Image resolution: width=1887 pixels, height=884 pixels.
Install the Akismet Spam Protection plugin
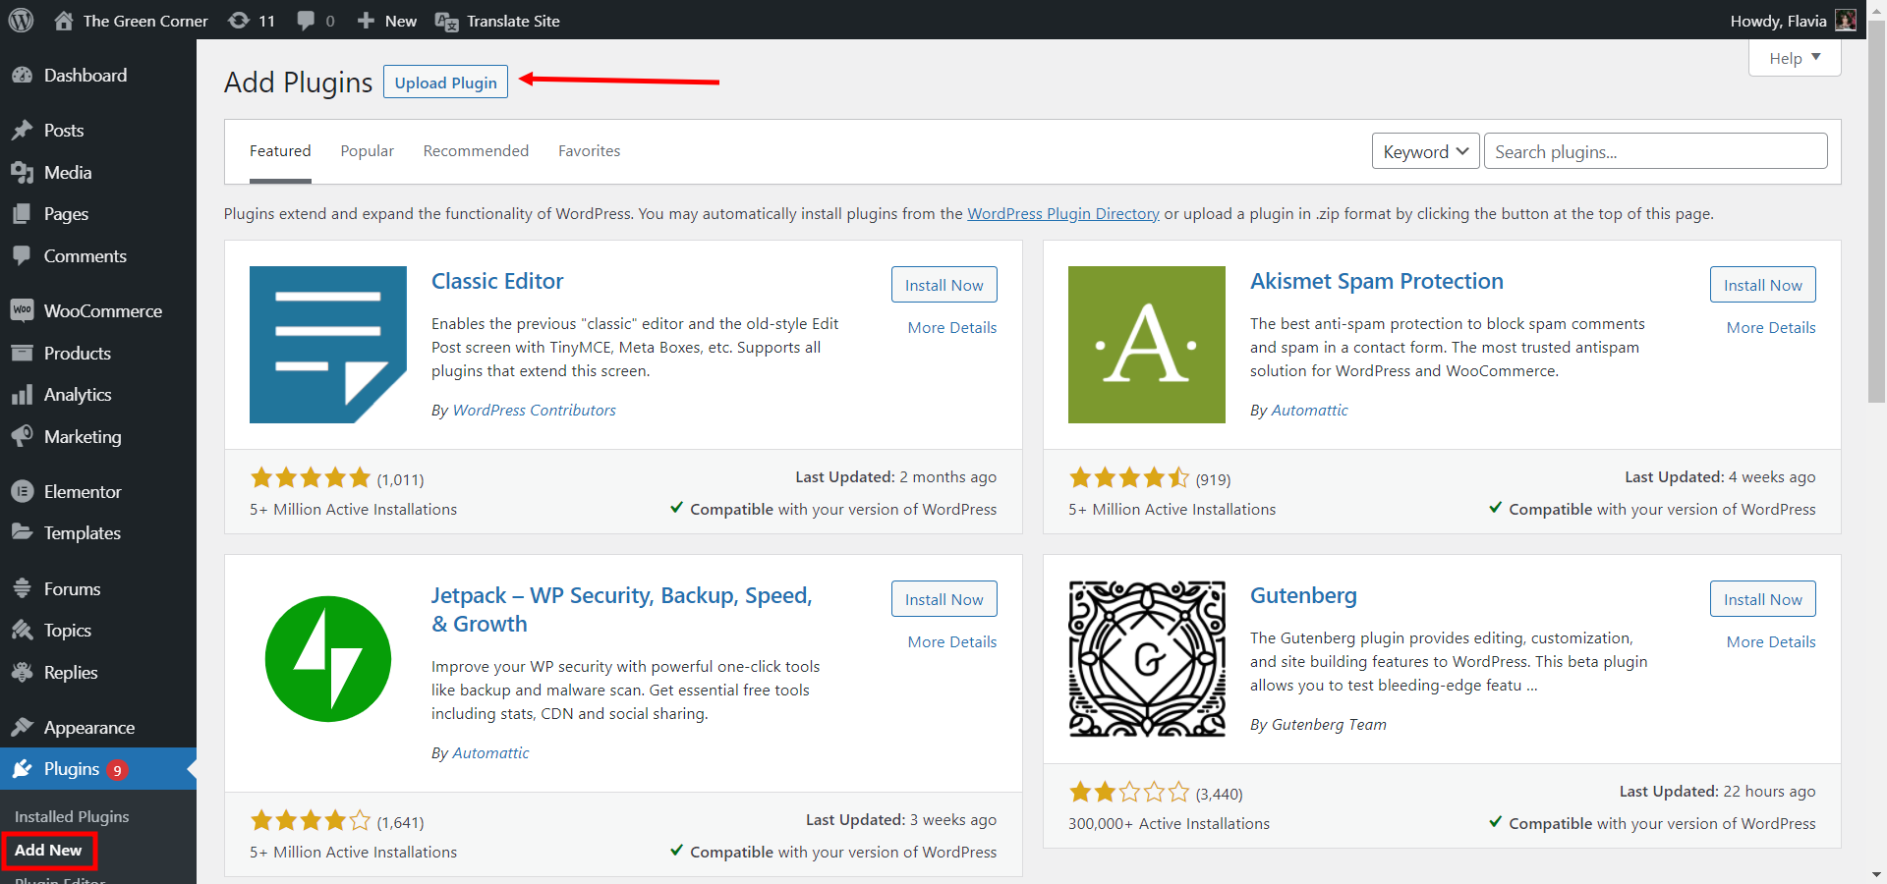point(1762,285)
